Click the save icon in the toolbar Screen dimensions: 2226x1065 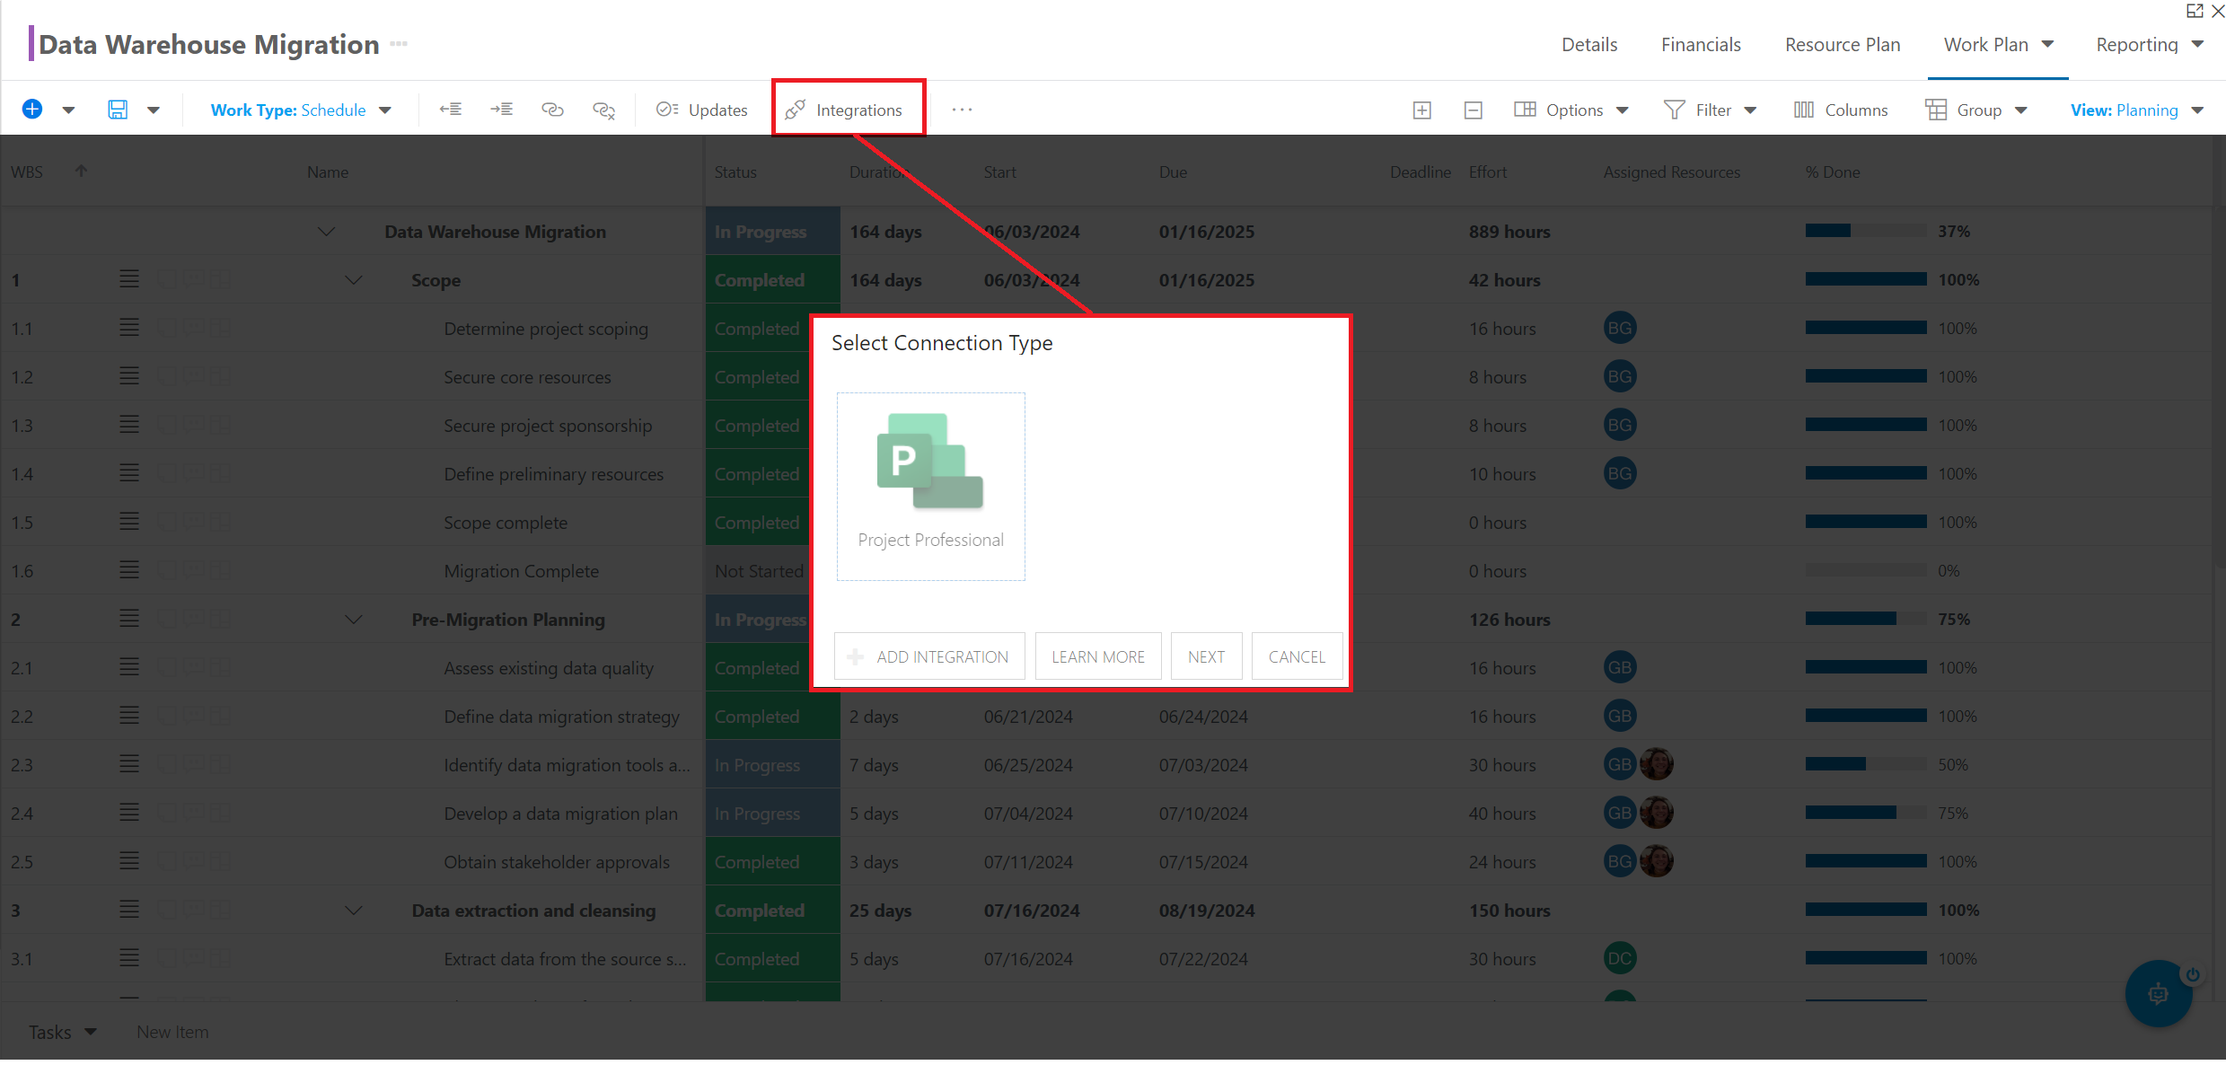118,110
